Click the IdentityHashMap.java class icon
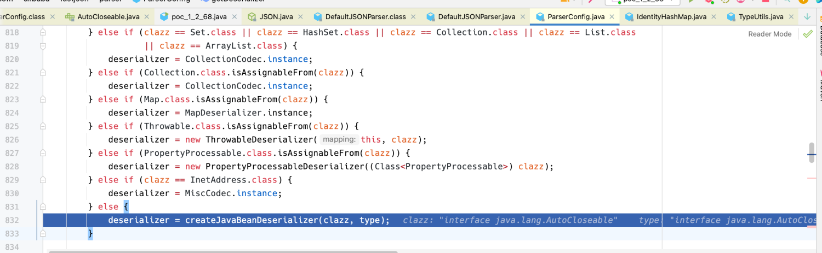This screenshot has height=253, width=822. (x=629, y=17)
